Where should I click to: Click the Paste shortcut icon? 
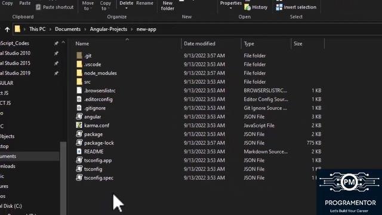pos(38,7)
